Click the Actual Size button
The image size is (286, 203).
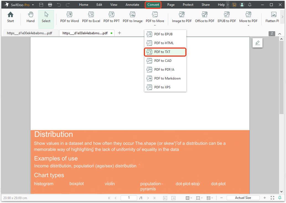[x=243, y=198]
